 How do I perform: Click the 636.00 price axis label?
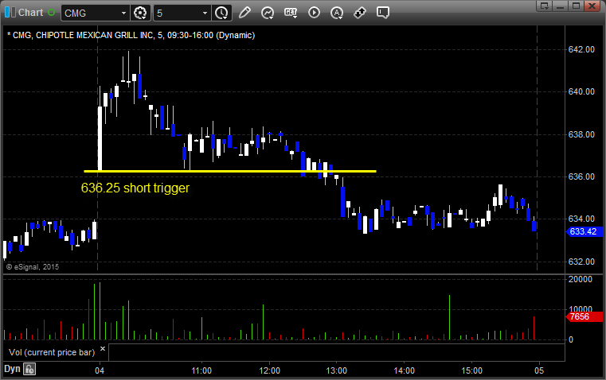[x=581, y=176]
